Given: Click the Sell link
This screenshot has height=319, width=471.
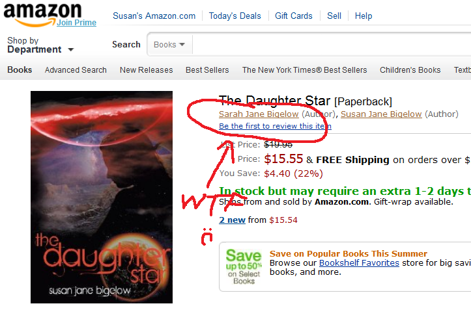Looking at the screenshot, I should point(334,16).
